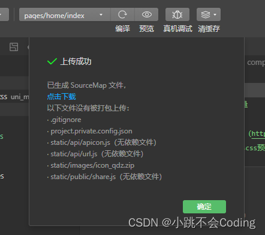Image resolution: width=265 pixels, height=235 pixels.
Task: Click the 已生成 SourceMap 文件 message
Action: tap(86, 85)
